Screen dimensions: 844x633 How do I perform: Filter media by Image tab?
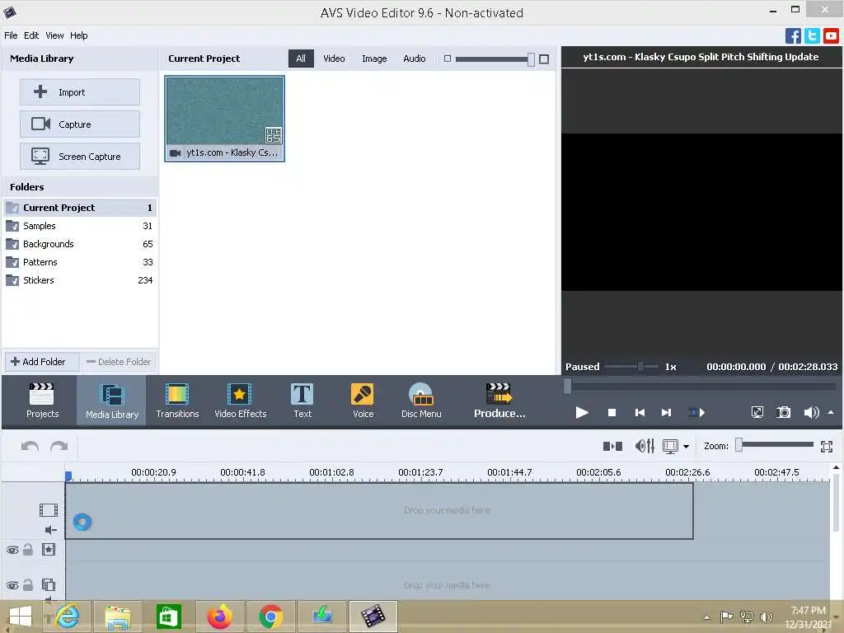374,59
